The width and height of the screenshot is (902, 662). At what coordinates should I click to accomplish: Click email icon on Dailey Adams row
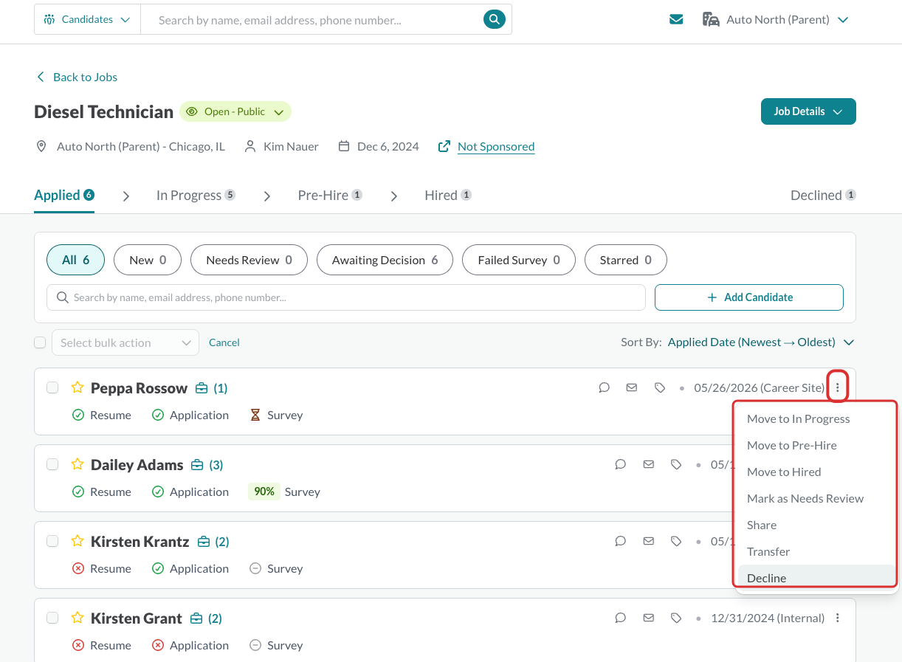[648, 464]
